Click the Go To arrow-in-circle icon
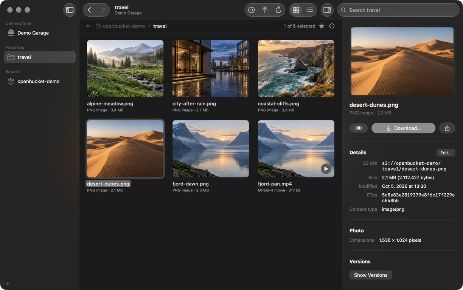463x290 pixels. pos(251,10)
